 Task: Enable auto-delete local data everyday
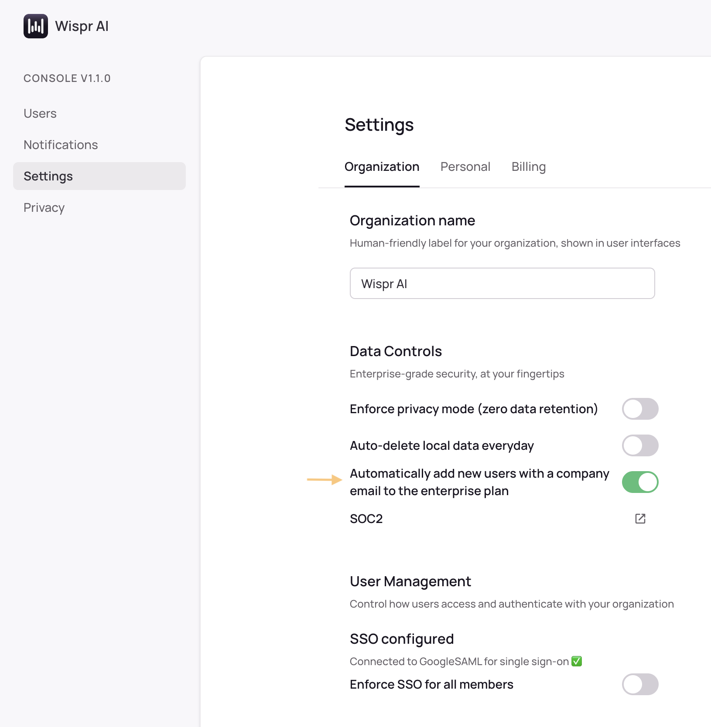pyautogui.click(x=640, y=445)
